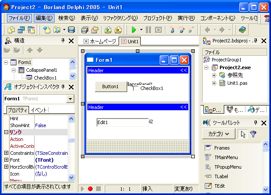The width and height of the screenshot is (271, 195).
Task: Open the 編集(E) menu
Action: (x=44, y=18)
